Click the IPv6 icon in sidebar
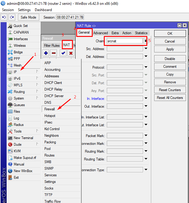 pyautogui.click(x=10, y=79)
